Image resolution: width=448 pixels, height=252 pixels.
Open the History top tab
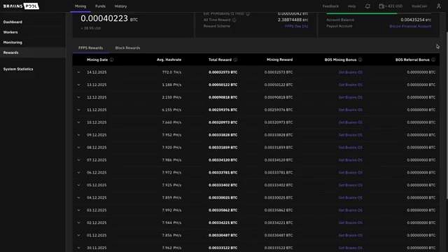120,6
